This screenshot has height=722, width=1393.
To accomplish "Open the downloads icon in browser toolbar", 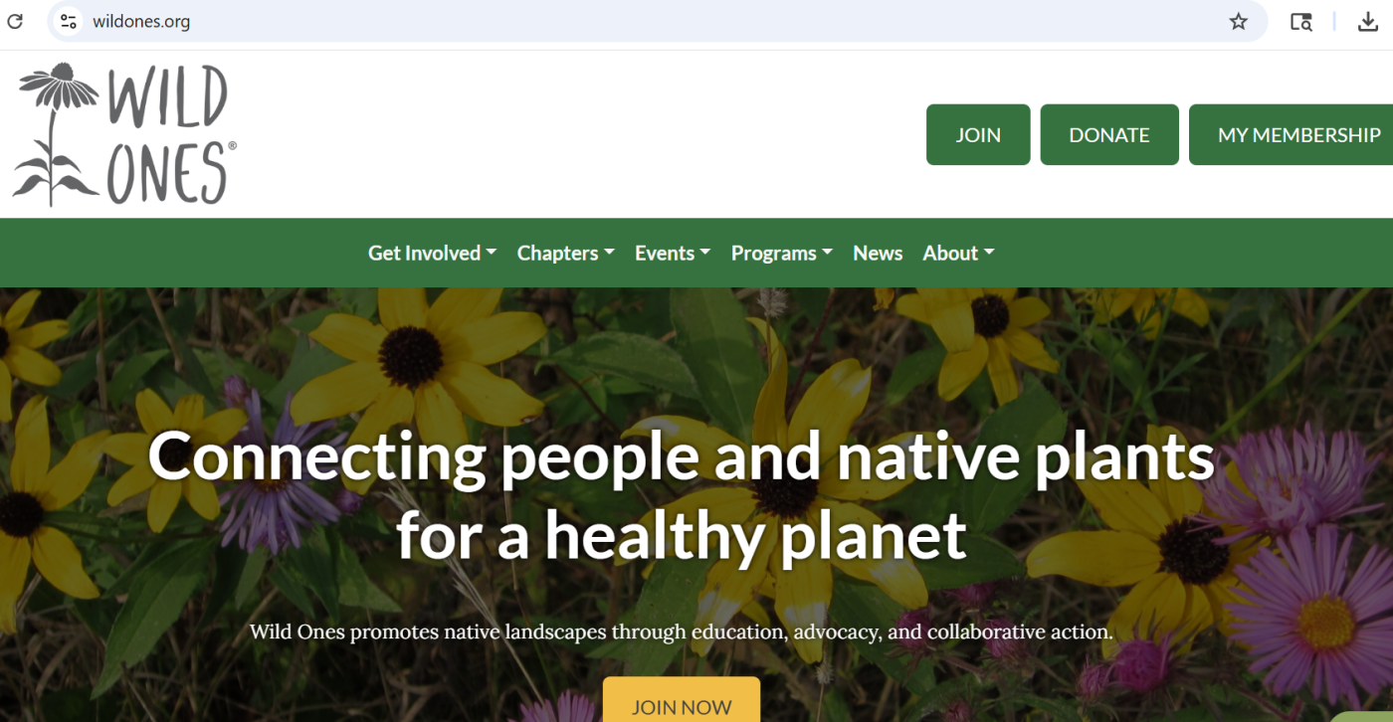I will (x=1368, y=21).
